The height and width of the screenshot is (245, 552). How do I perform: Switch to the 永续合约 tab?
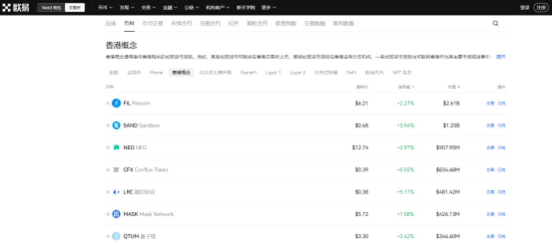click(181, 23)
